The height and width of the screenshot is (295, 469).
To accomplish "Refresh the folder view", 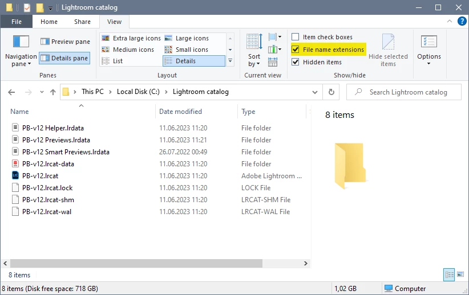I will point(331,92).
